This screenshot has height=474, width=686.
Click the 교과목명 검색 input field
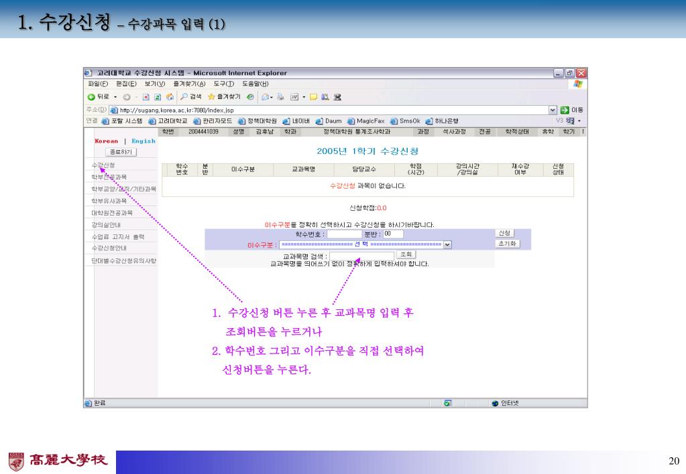362,256
